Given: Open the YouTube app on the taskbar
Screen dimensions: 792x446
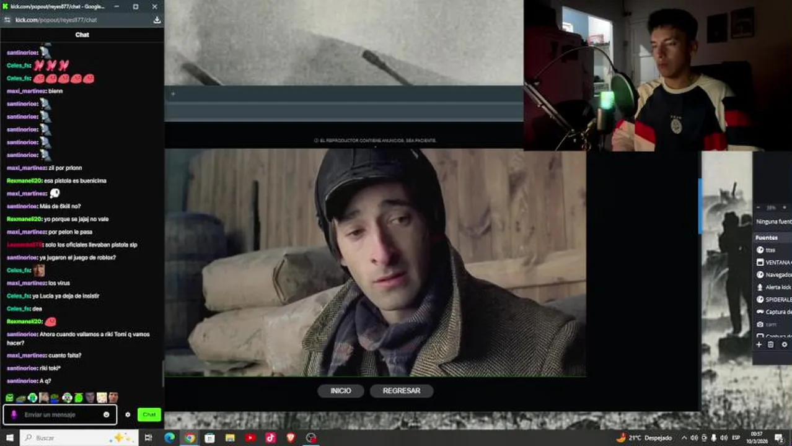Looking at the screenshot, I should (x=250, y=438).
